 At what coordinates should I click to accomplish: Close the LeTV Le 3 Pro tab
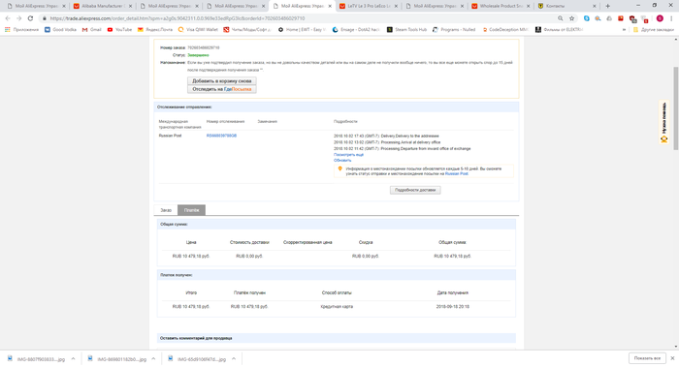tap(396, 6)
